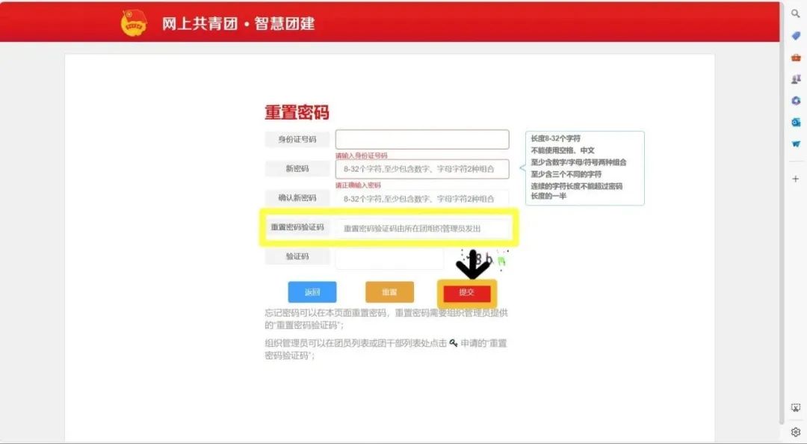Click the 长度8-32个字符 password rule

click(x=556, y=138)
